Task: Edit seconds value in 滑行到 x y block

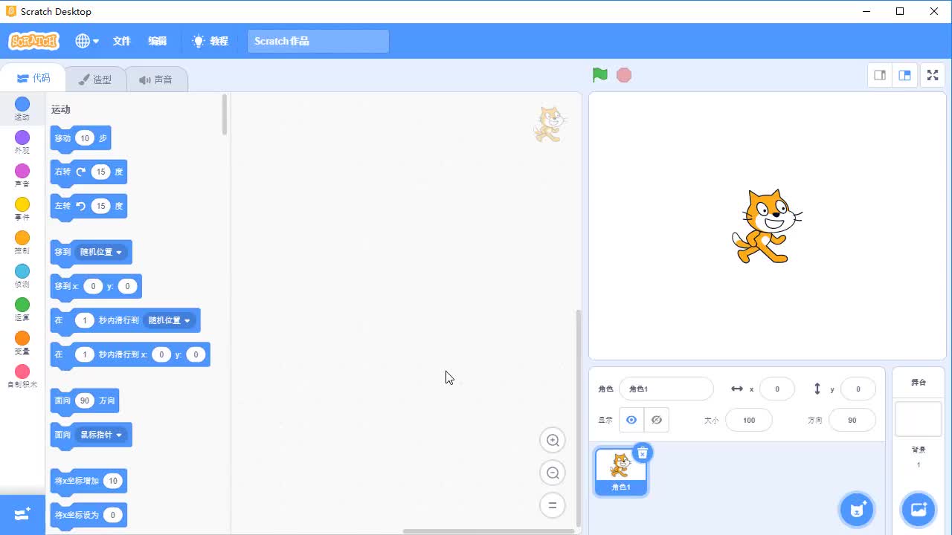Action: click(x=85, y=354)
